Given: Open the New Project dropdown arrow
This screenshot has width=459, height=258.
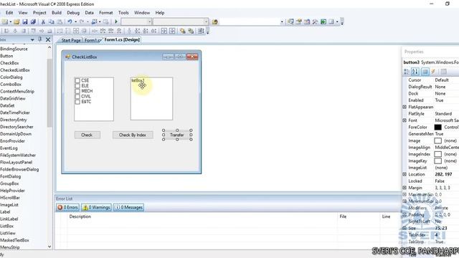Looking at the screenshot, I should coord(11,22).
